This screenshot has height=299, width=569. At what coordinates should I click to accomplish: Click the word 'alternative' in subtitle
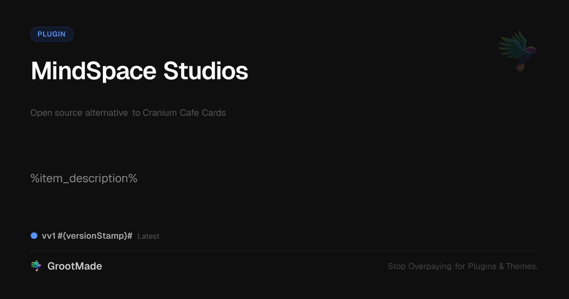[106, 113]
